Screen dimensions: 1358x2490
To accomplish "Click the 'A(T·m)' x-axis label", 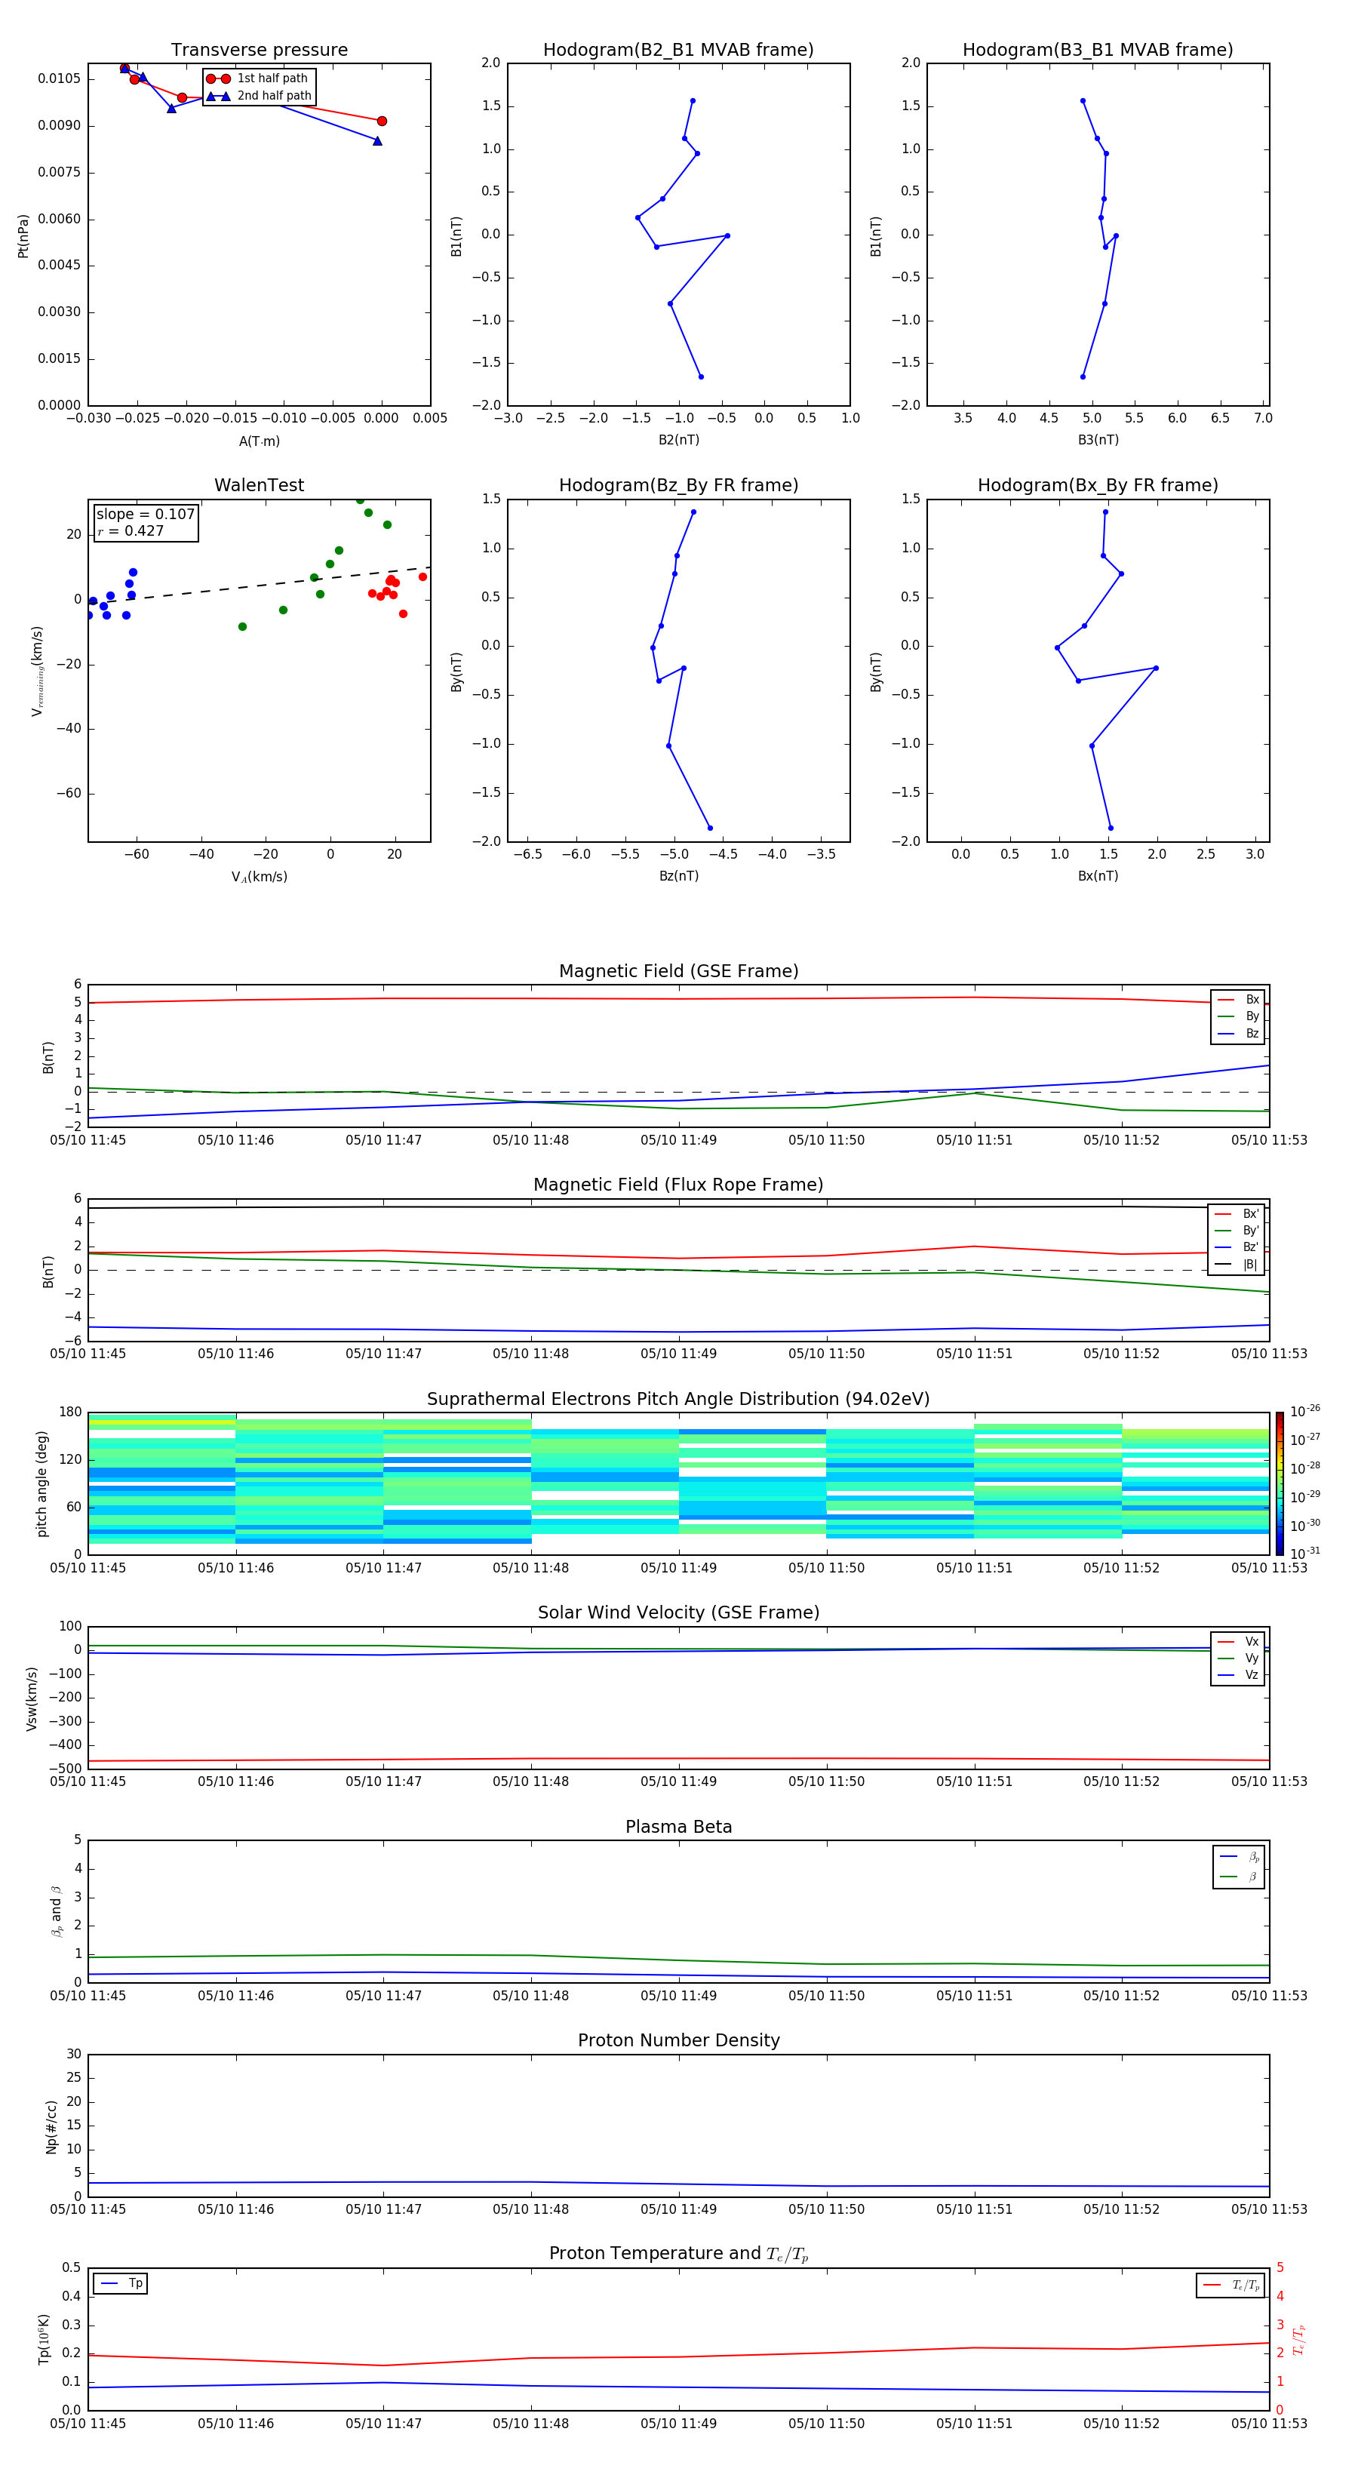I will (259, 441).
